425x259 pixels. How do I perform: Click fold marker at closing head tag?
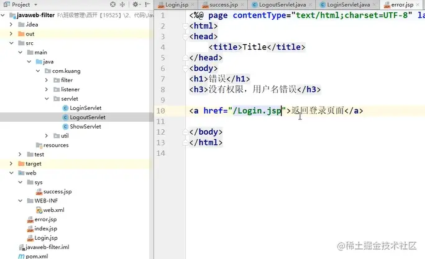click(185, 58)
